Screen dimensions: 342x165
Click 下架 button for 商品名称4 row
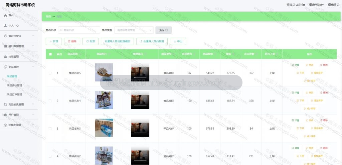point(300,101)
